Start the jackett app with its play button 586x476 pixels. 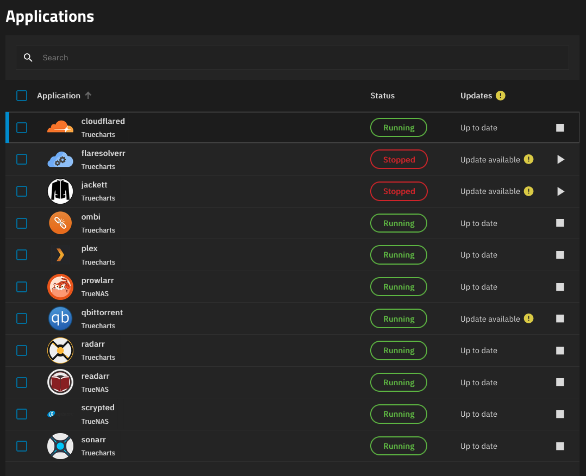(x=560, y=191)
